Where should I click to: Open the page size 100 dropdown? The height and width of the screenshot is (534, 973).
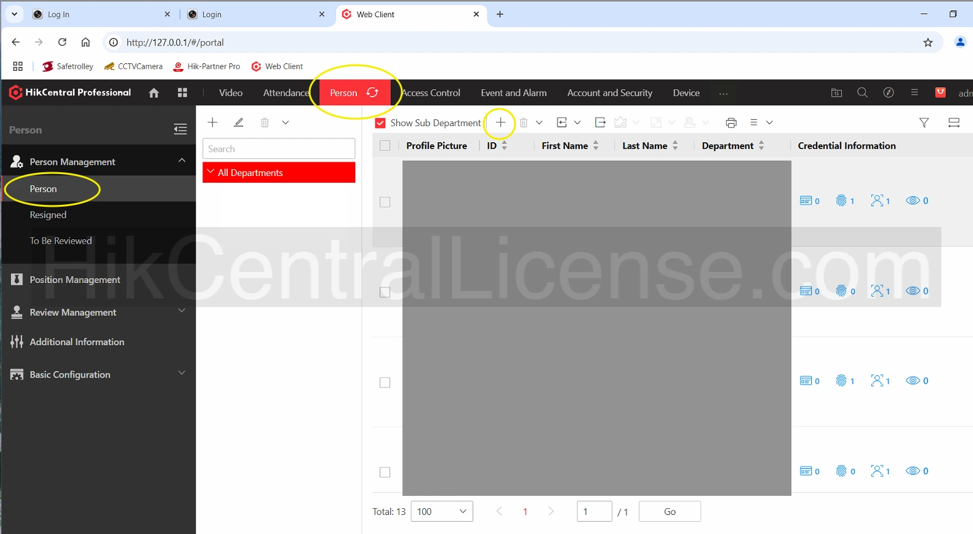(x=442, y=511)
